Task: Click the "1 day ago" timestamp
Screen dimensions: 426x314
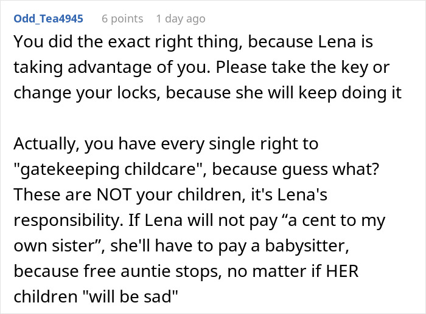Action: tap(181, 19)
